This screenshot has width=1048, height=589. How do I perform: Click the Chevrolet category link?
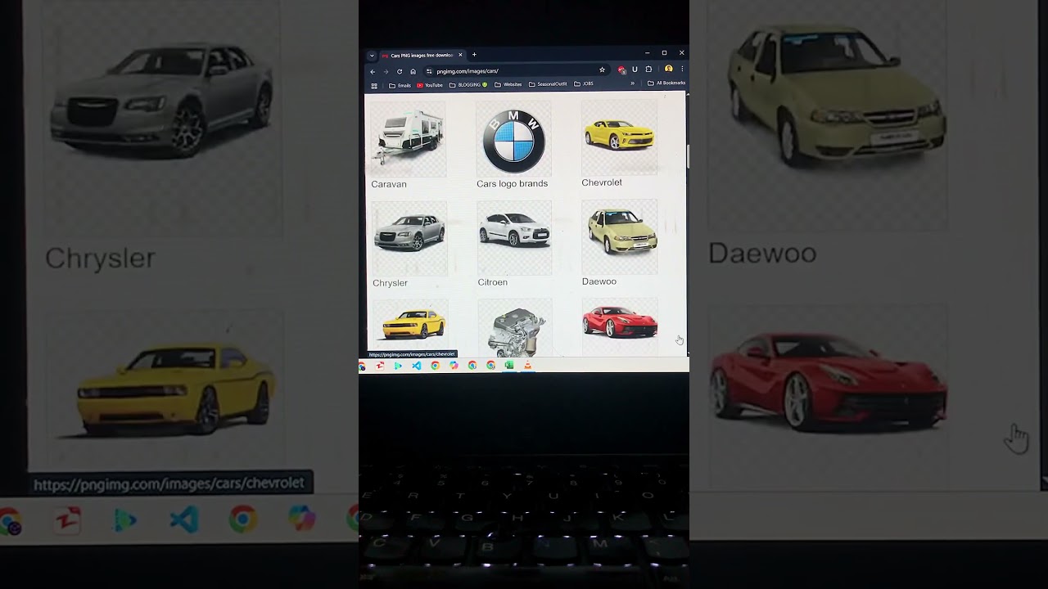(602, 182)
